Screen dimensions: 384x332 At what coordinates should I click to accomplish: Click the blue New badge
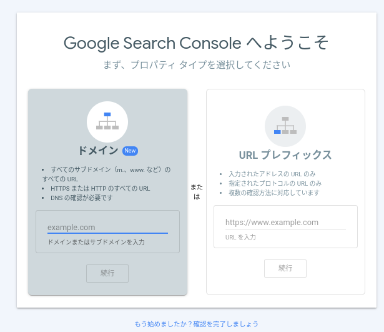tap(130, 151)
